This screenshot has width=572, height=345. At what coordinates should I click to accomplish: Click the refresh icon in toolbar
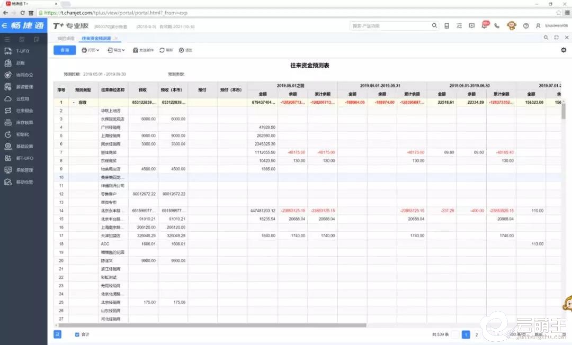click(166, 50)
